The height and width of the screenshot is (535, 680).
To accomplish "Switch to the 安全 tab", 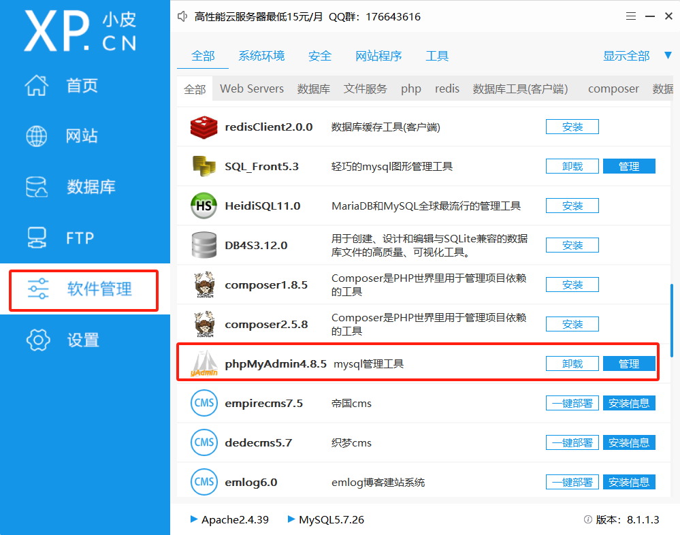I will point(320,56).
